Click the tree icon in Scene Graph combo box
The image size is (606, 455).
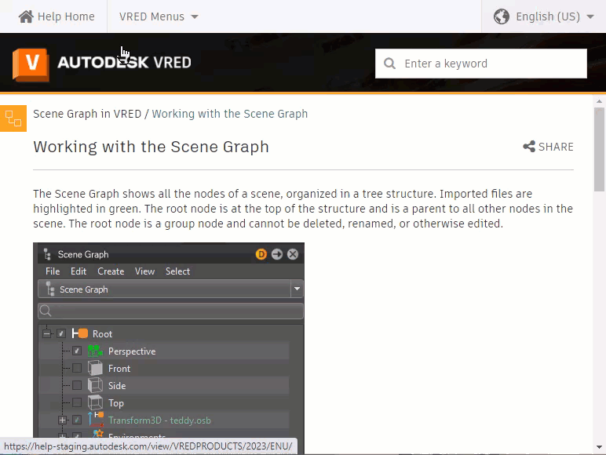pos(50,289)
